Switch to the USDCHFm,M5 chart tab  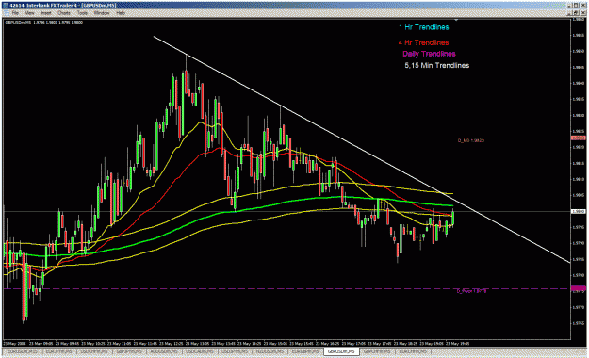coord(94,351)
